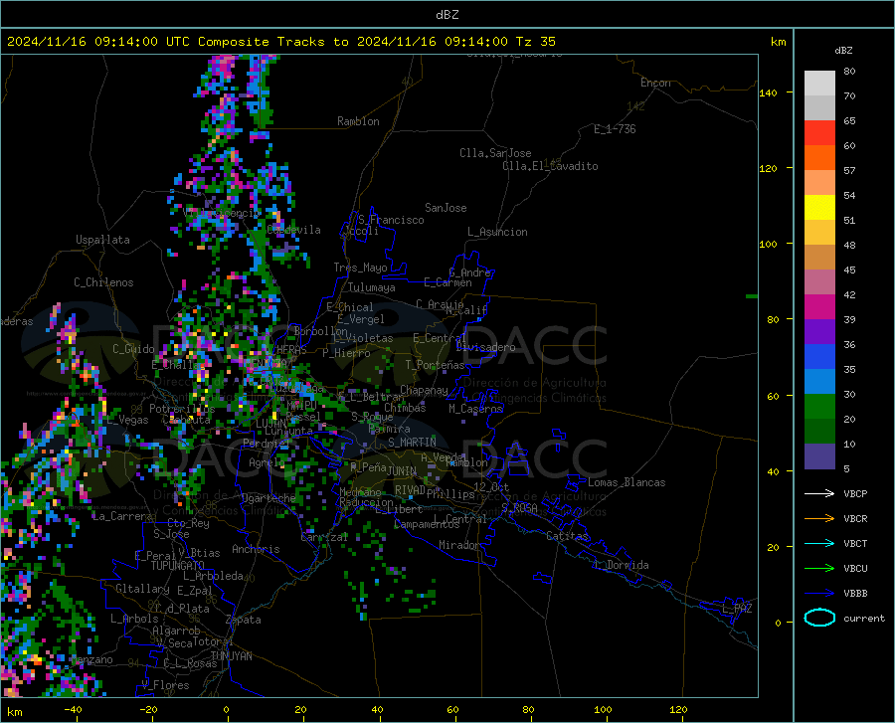Pick the royal blue 35–36 dBZ swatch
The image size is (895, 723).
(819, 357)
